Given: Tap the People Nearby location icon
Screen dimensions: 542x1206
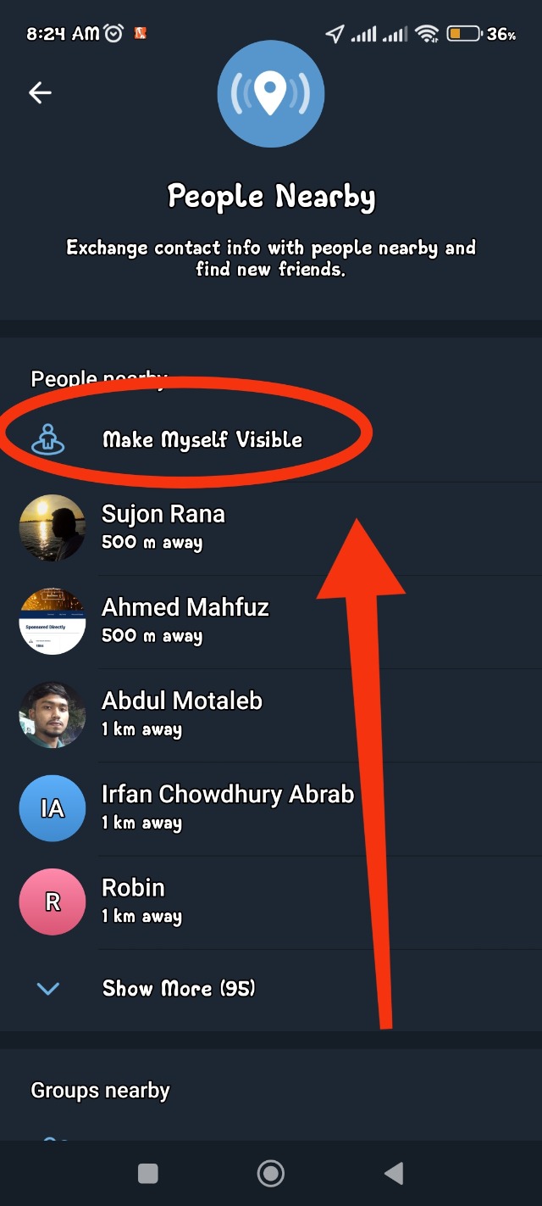Looking at the screenshot, I should coord(270,93).
